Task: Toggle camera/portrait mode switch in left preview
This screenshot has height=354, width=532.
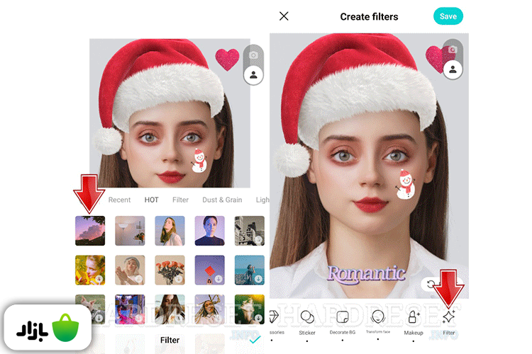Action: pyautogui.click(x=253, y=65)
